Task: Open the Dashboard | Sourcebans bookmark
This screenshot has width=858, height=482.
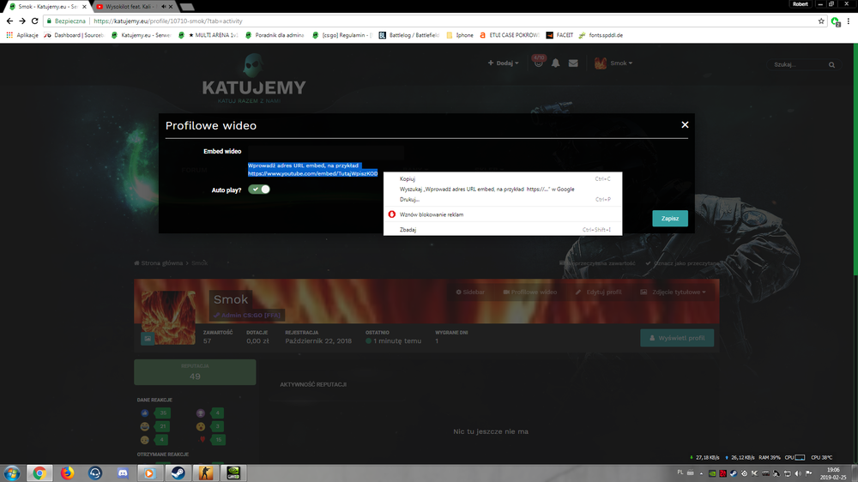Action: 74,35
